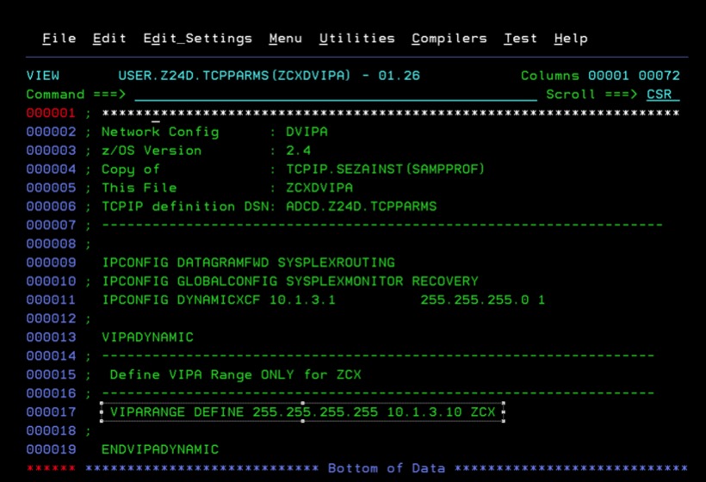The image size is (706, 482).
Task: Click the VIEW mode label
Action: [x=43, y=76]
